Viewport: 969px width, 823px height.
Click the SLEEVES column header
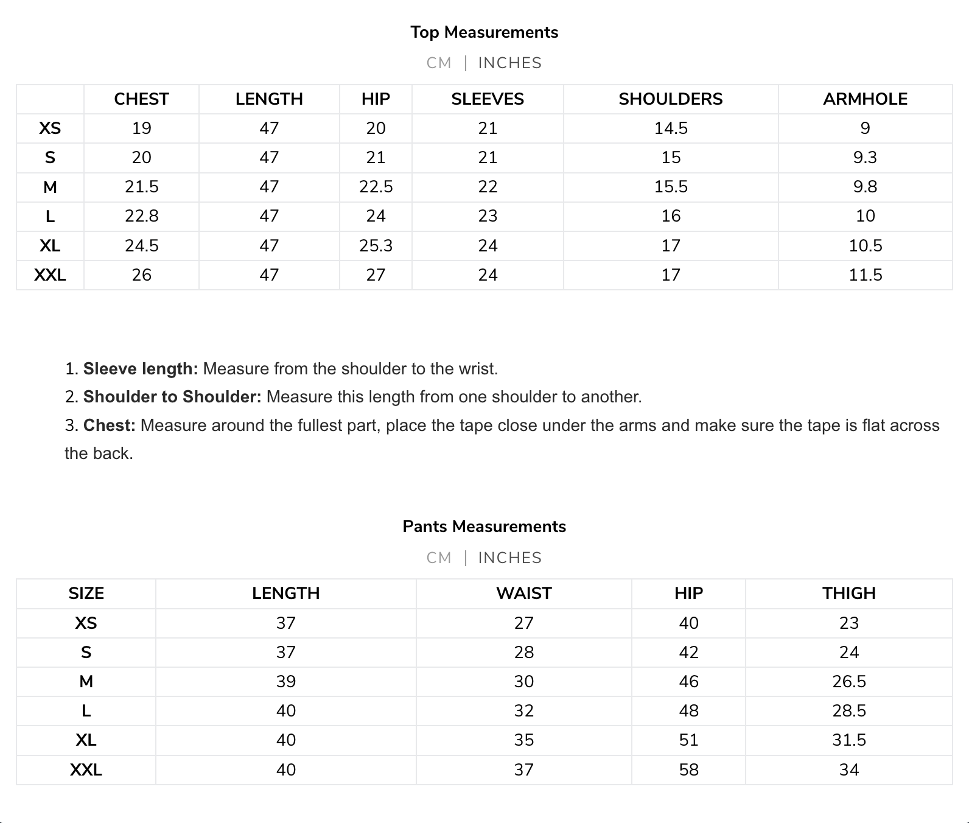click(x=488, y=99)
